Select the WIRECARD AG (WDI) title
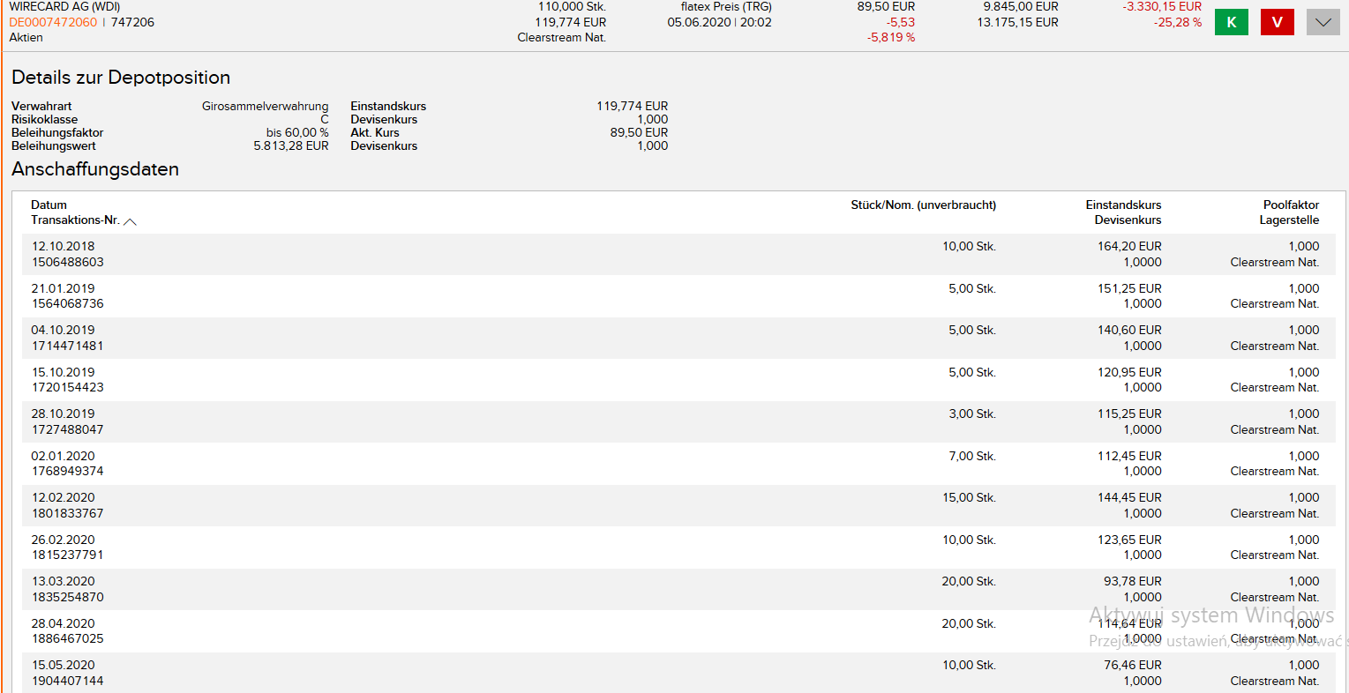The height and width of the screenshot is (693, 1349). 64,7
